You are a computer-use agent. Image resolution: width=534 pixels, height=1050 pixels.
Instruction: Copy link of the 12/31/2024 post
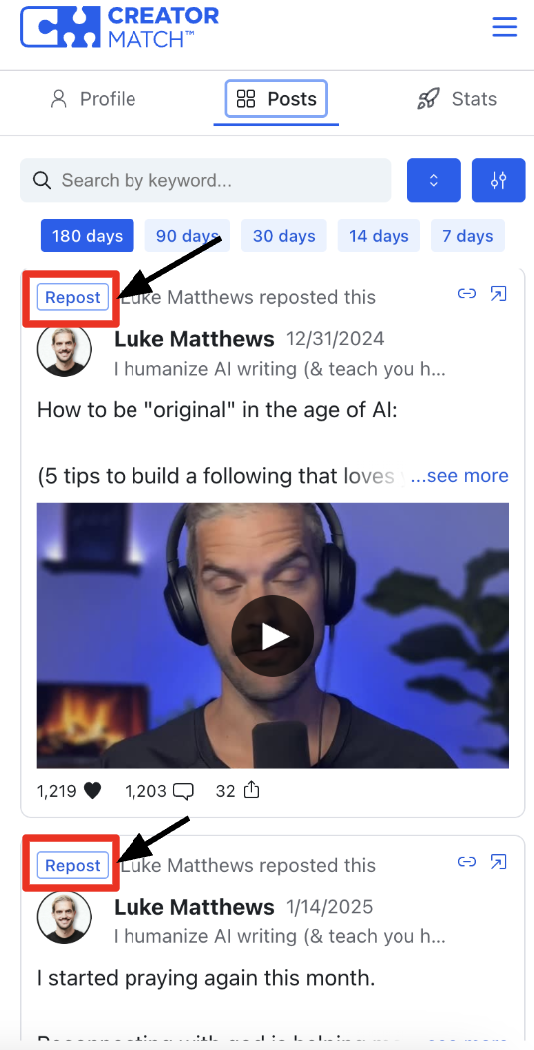point(467,293)
